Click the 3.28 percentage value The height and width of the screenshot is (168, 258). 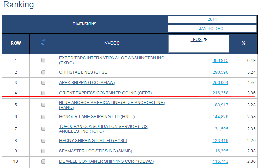(x=251, y=105)
